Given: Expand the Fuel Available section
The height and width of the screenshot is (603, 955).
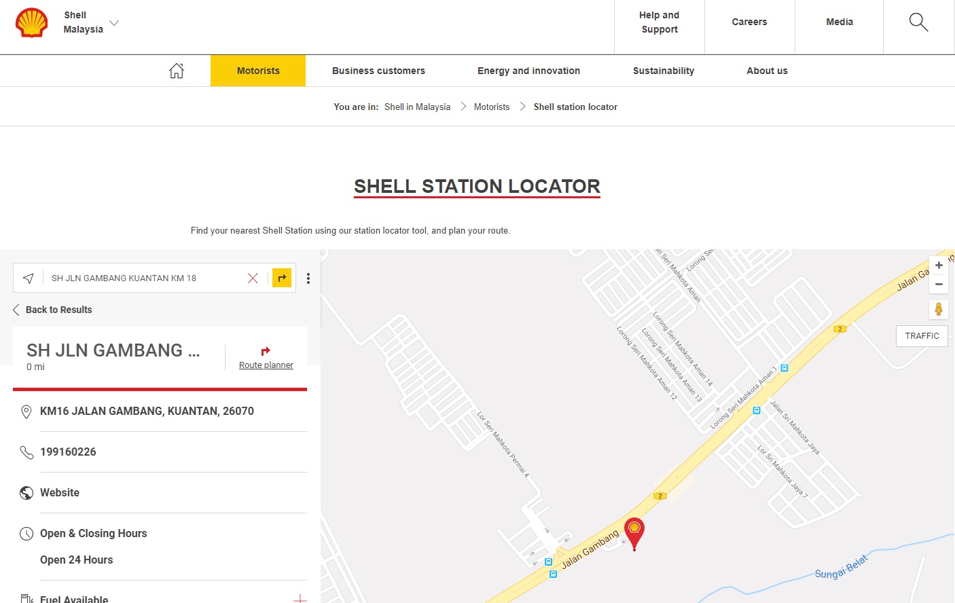Looking at the screenshot, I should point(299,598).
